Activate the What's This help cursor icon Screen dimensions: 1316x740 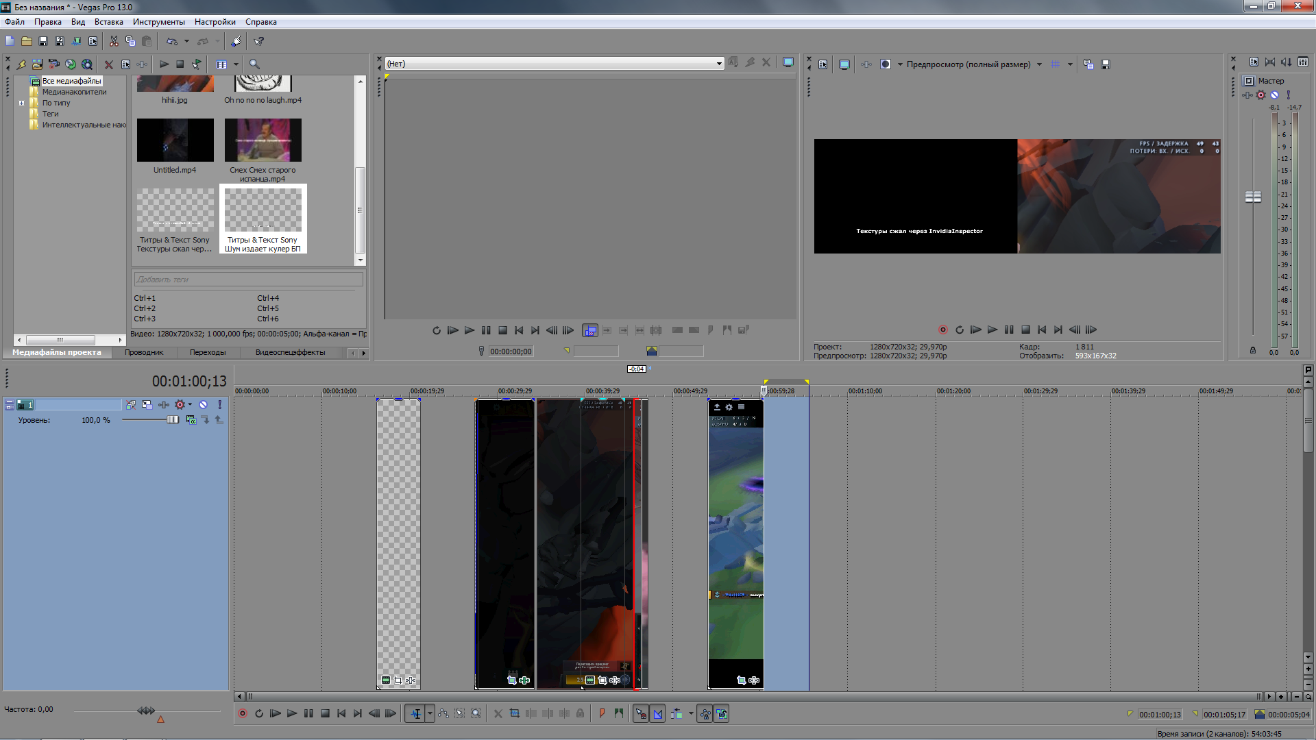[258, 41]
